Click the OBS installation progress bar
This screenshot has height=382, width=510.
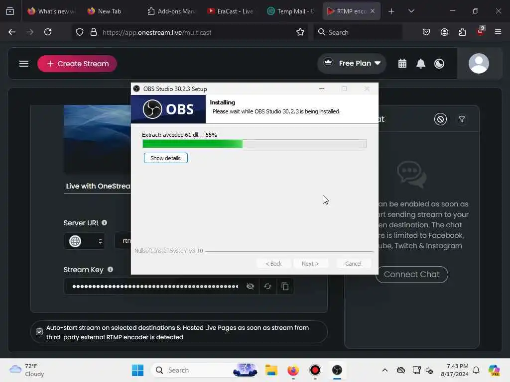[x=255, y=144]
